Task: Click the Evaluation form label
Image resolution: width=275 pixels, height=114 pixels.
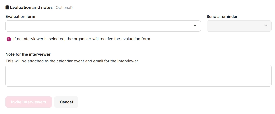Action: pos(20,17)
